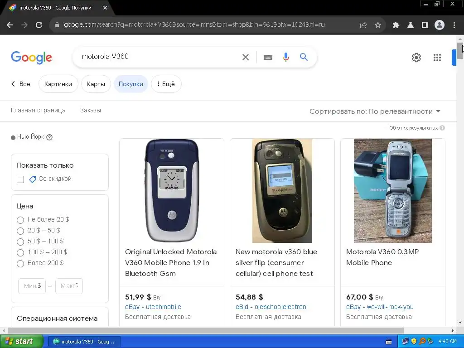Open the on-screen keyboard input tool
Viewport: 464px width, 348px height.
(268, 57)
